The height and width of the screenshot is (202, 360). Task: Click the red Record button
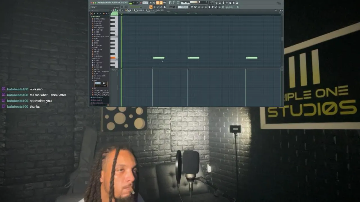pos(141,3)
